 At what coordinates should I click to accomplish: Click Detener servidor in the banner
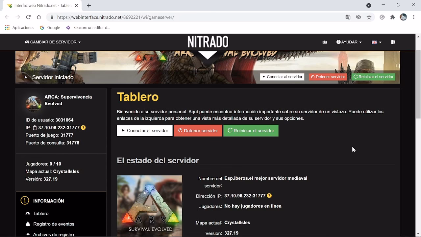328,77
